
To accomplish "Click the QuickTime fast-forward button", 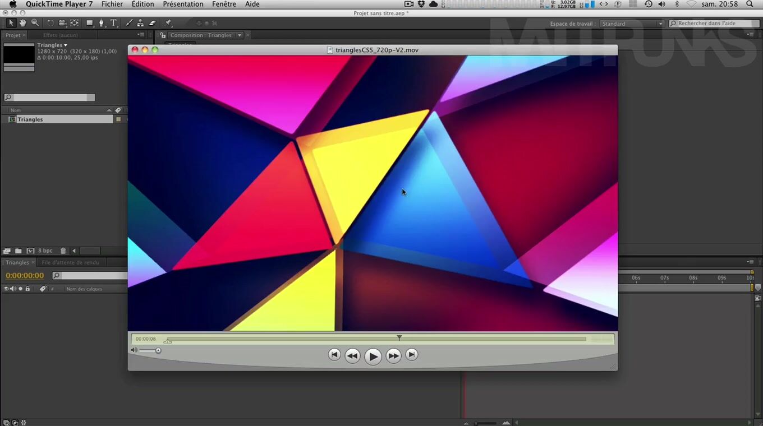I will click(x=393, y=355).
